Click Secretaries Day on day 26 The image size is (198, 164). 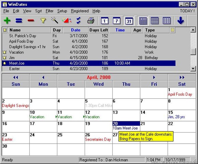tap(98, 139)
